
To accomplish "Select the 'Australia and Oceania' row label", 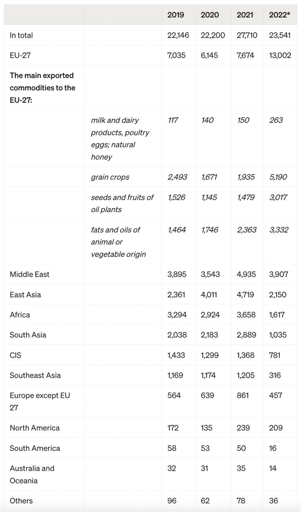I will coord(32,474).
